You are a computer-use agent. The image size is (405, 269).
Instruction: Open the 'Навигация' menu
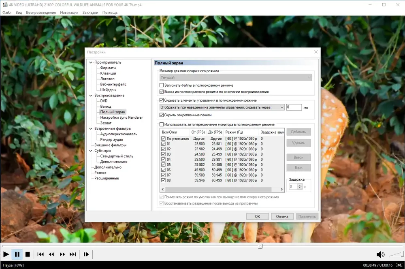(x=69, y=13)
